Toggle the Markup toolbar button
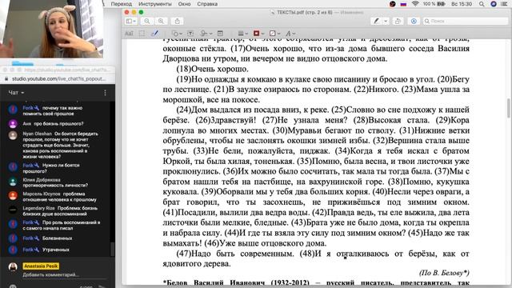 (414, 22)
